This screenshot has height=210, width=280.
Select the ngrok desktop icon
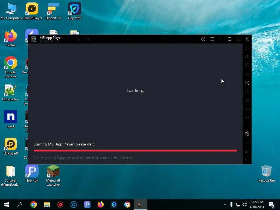[11, 119]
